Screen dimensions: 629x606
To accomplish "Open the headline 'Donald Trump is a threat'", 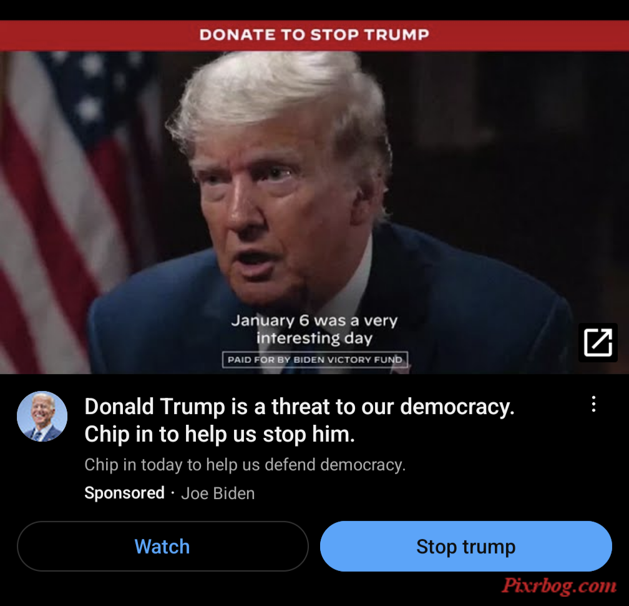I will 300,407.
